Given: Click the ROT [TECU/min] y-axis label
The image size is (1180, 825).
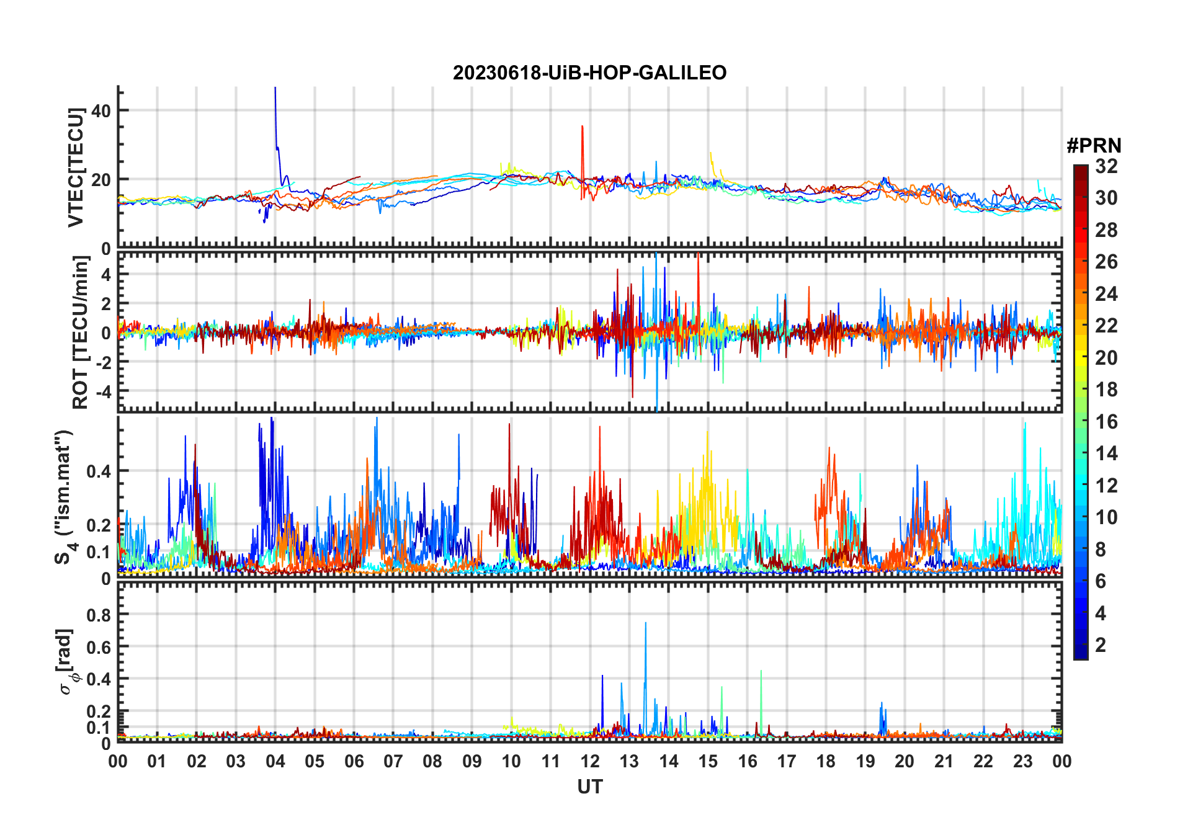Looking at the screenshot, I should [80, 332].
